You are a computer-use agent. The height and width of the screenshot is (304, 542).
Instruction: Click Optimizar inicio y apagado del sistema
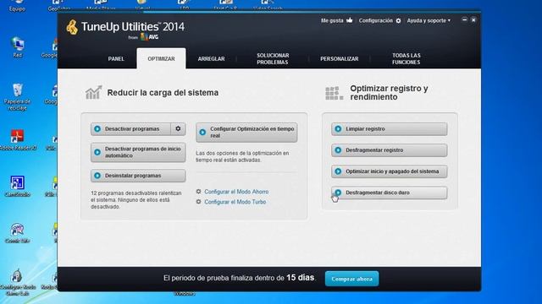[390, 171]
